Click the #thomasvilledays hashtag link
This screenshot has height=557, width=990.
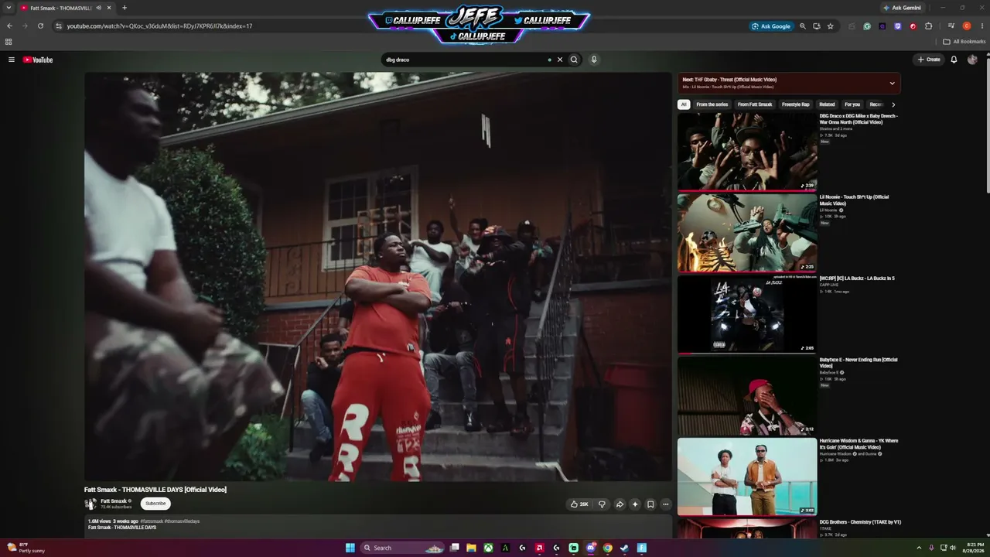tap(182, 521)
